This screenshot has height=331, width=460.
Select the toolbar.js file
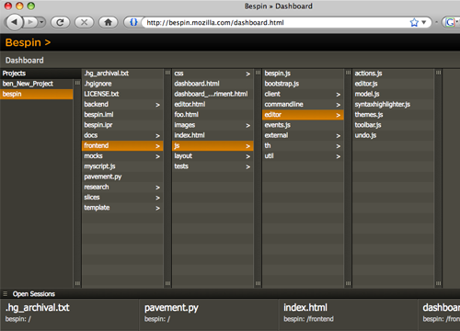[393, 125]
